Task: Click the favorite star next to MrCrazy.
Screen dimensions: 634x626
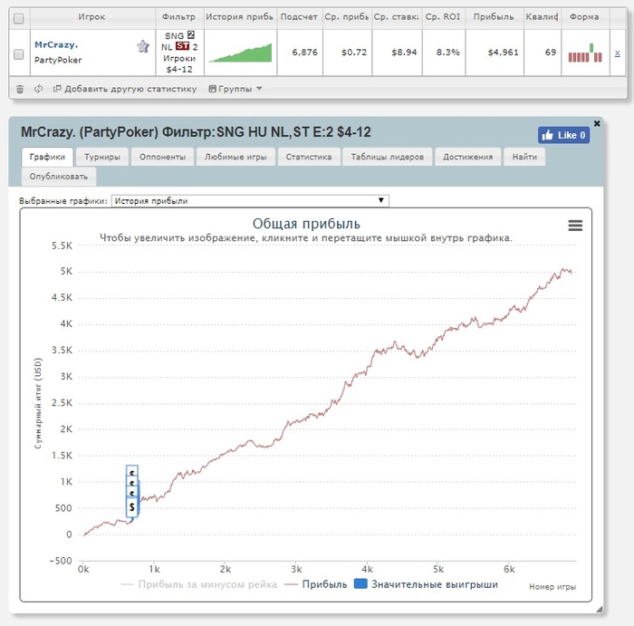Action: (143, 46)
